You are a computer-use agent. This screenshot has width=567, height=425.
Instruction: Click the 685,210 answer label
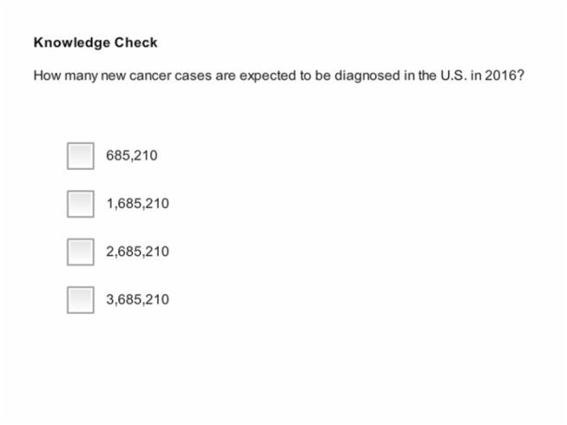pyautogui.click(x=131, y=155)
